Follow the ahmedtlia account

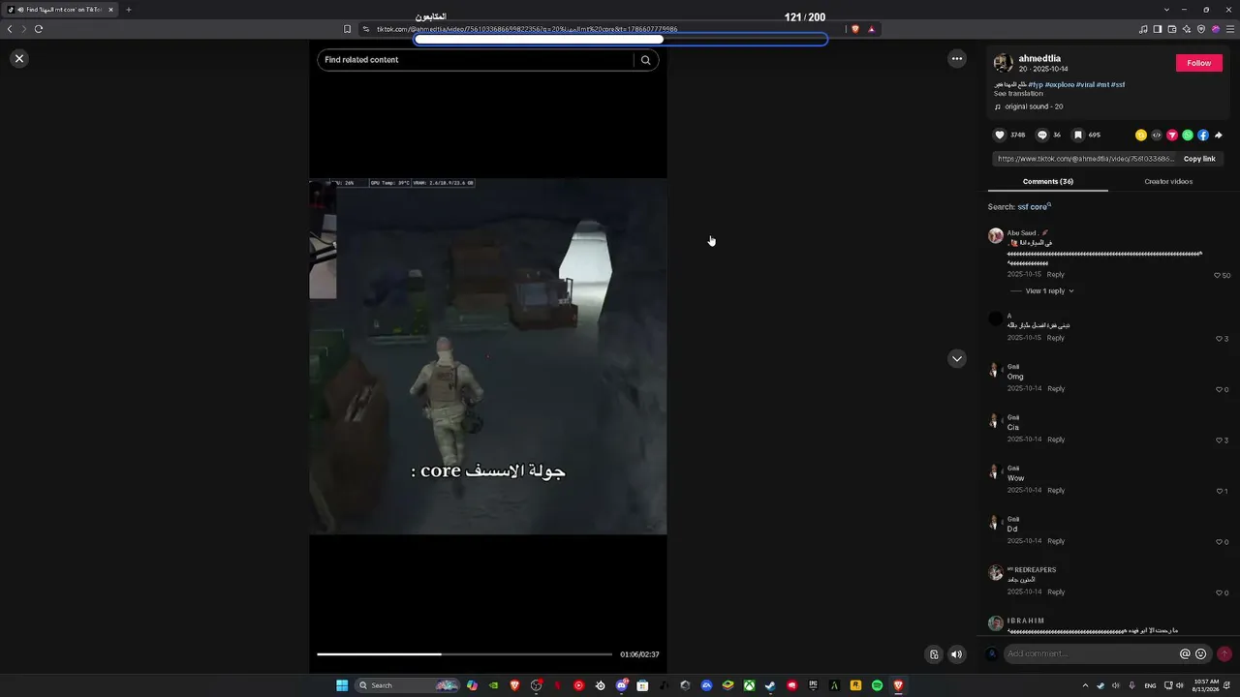pos(1199,63)
